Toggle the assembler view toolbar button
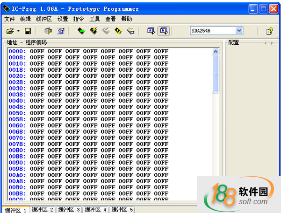Screen dimensions: 281x213 tap(151, 31)
